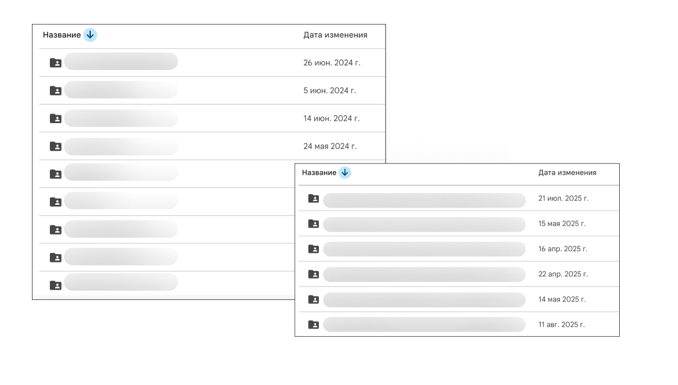Click shared folder icon dated 5 июн. 2024
Image resolution: width=678 pixels, height=385 pixels.
tap(55, 91)
